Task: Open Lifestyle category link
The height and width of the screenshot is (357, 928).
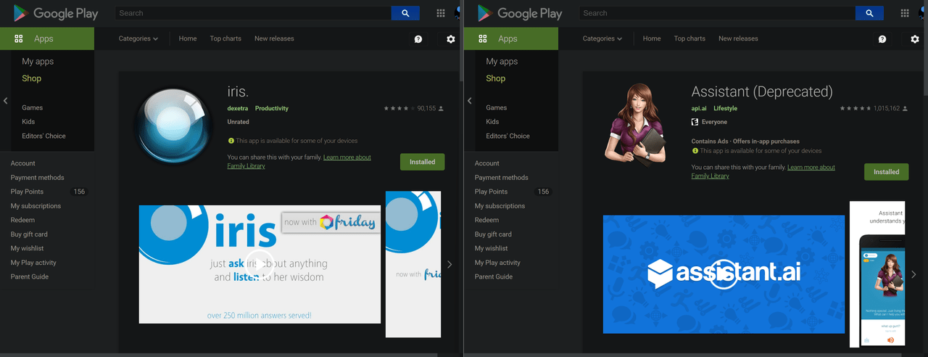Action: pos(725,108)
